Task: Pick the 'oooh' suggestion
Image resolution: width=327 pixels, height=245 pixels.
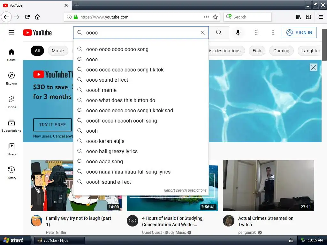Action: coord(141,131)
